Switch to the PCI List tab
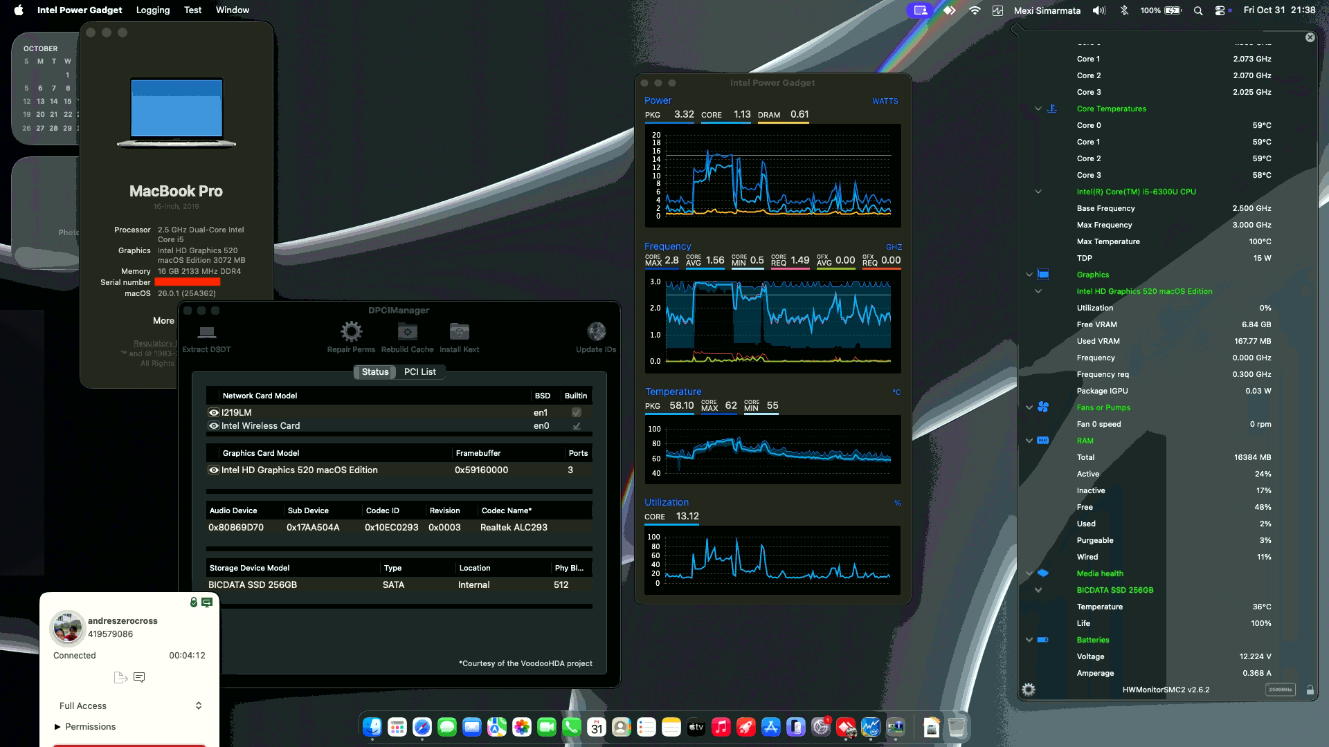This screenshot has width=1329, height=747. pos(419,371)
